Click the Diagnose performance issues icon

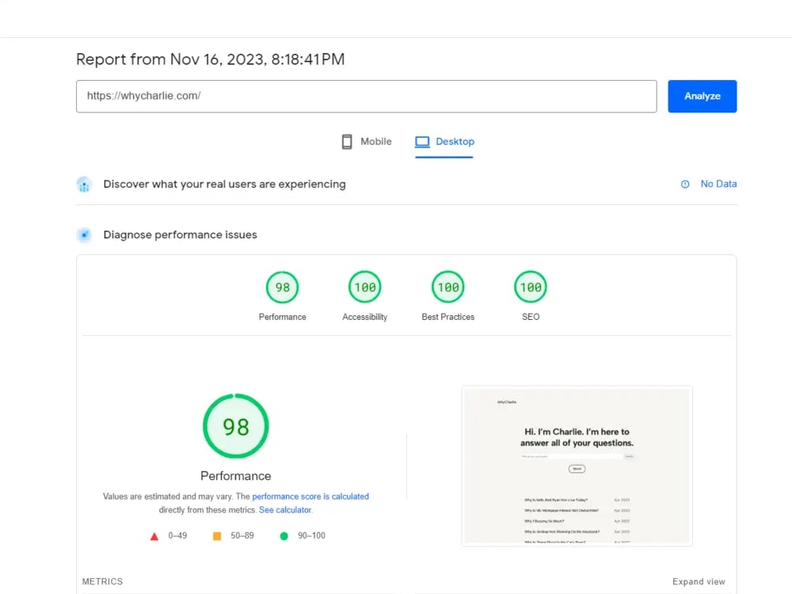click(85, 235)
